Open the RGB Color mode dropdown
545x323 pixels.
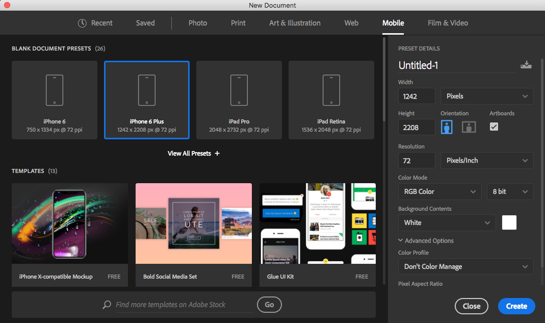click(439, 191)
